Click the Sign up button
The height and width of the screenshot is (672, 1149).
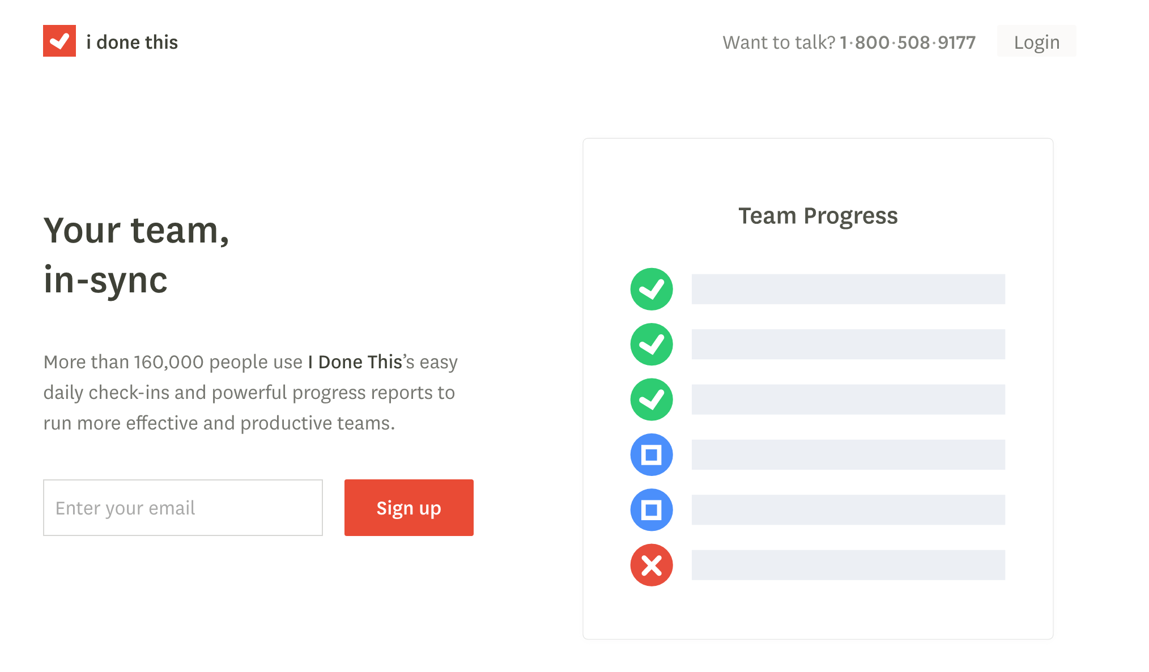pyautogui.click(x=409, y=508)
